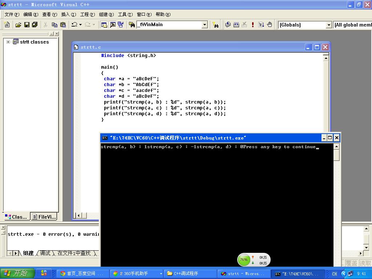Image resolution: width=372 pixels, height=279 pixels.
Task: Open the Build (组建) menu
Action: pyautogui.click(x=106, y=15)
